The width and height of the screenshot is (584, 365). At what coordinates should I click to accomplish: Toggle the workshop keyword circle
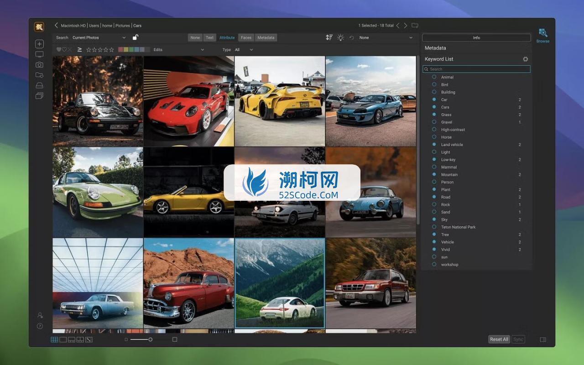pyautogui.click(x=434, y=264)
